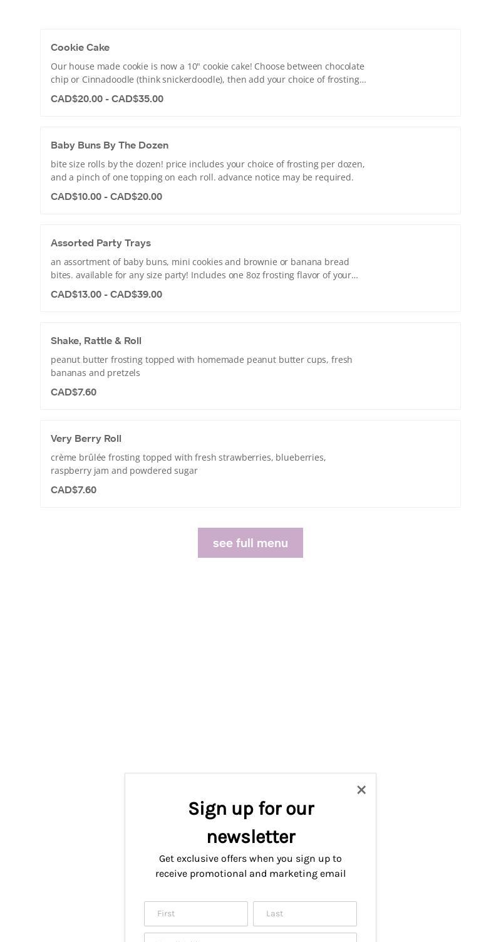501x942 pixels.
Task: Click the CAD$13.00 - CAD$39.00 price
Action: (x=106, y=295)
